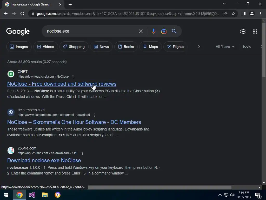The height and width of the screenshot is (200, 266).
Task: Open Google quick settings gear
Action: 243,32
